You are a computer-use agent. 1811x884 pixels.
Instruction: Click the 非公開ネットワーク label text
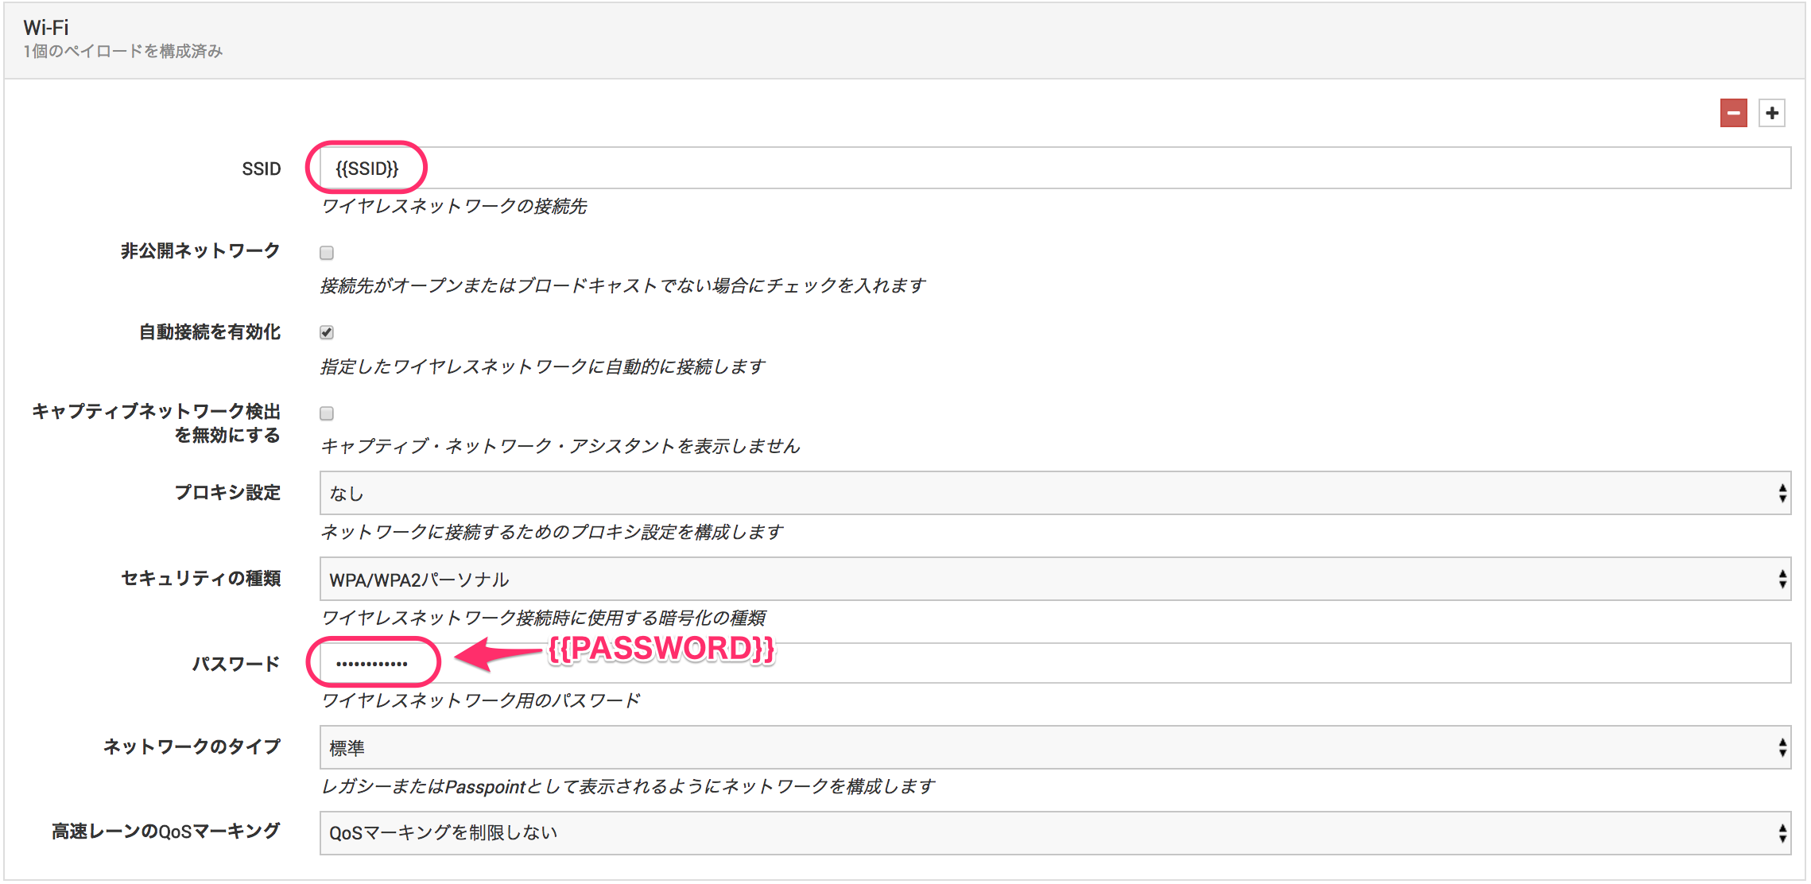pos(200,251)
